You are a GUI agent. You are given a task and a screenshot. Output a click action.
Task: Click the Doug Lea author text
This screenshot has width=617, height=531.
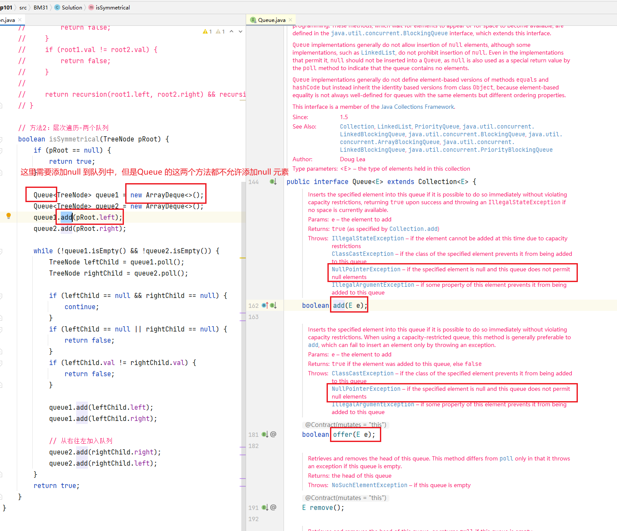pos(352,159)
